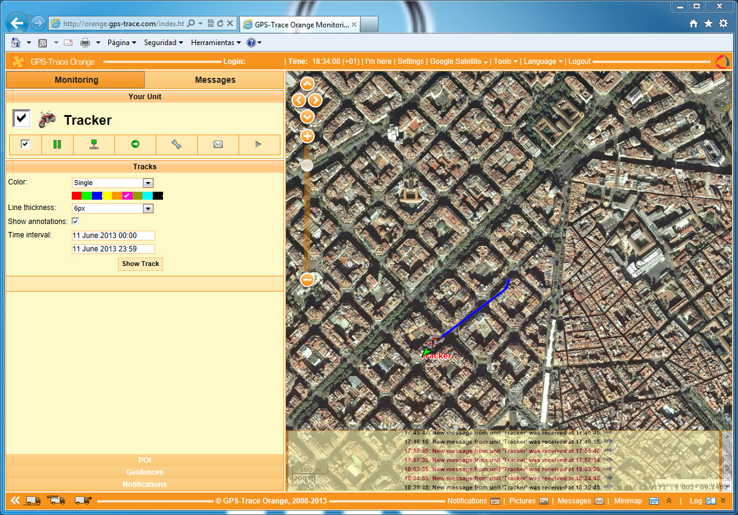The width and height of the screenshot is (738, 515).
Task: Expand the Geofences section
Action: click(145, 472)
